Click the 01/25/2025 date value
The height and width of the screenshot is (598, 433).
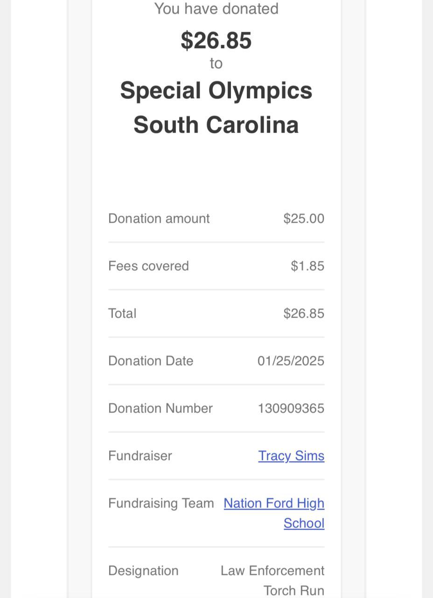coord(291,361)
